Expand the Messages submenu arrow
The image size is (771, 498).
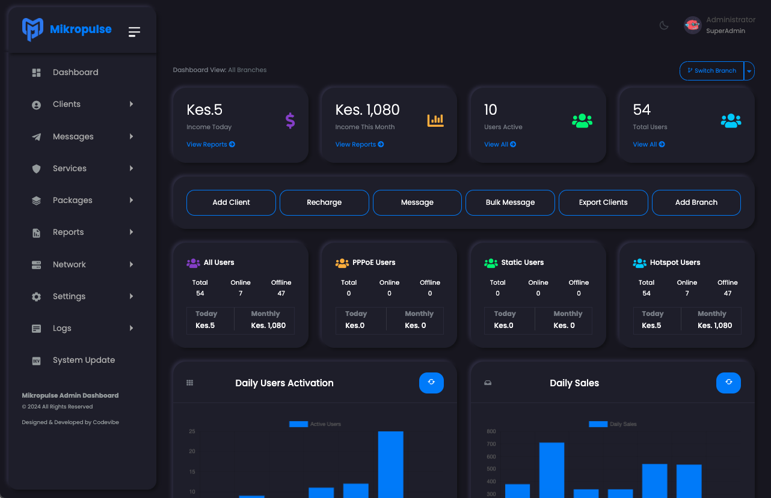coord(131,136)
